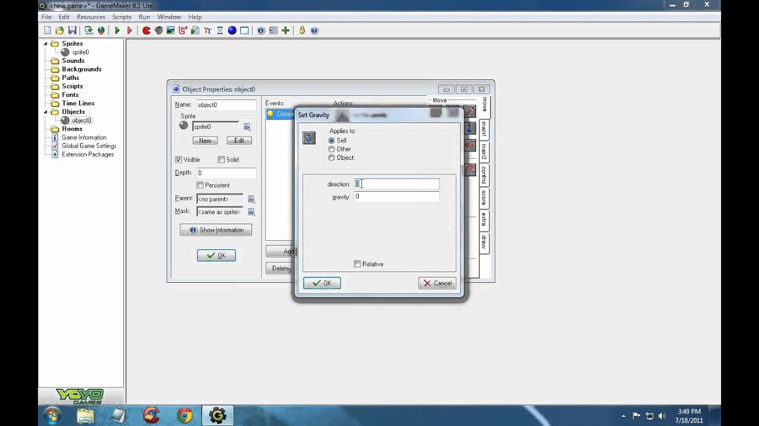Screen dimensions: 759x426
Task: Open the Help menu
Action: 195,17
